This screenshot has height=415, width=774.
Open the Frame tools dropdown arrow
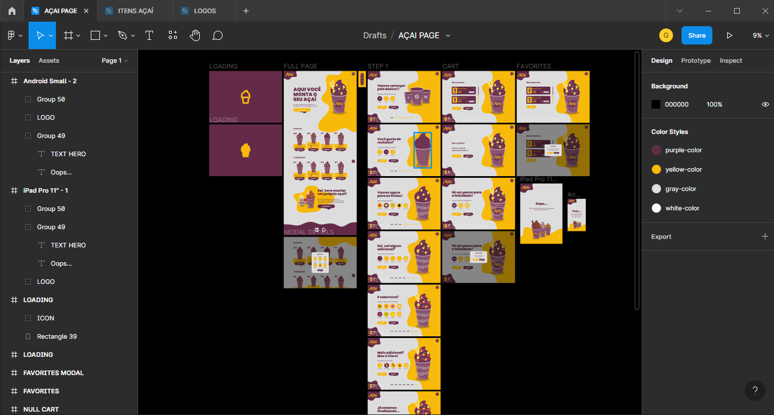click(78, 35)
